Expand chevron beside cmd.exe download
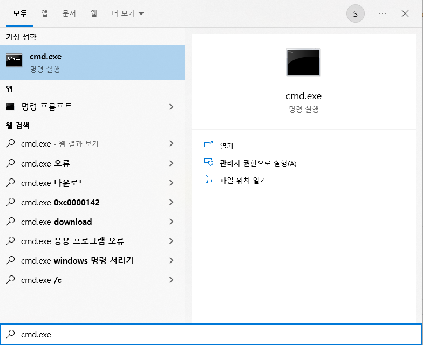The height and width of the screenshot is (345, 423). click(171, 222)
